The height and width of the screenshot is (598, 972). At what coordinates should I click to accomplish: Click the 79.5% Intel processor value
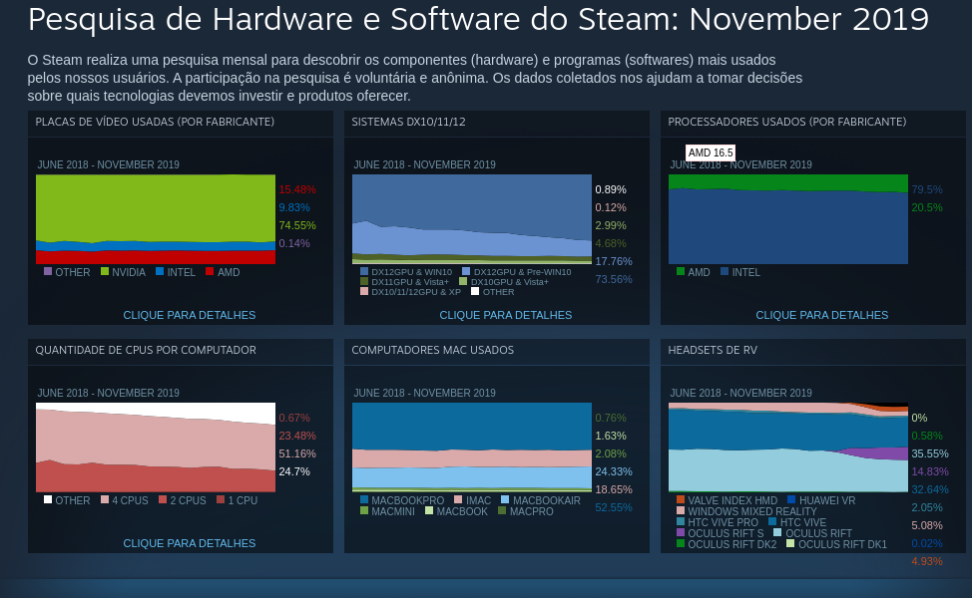coord(927,189)
